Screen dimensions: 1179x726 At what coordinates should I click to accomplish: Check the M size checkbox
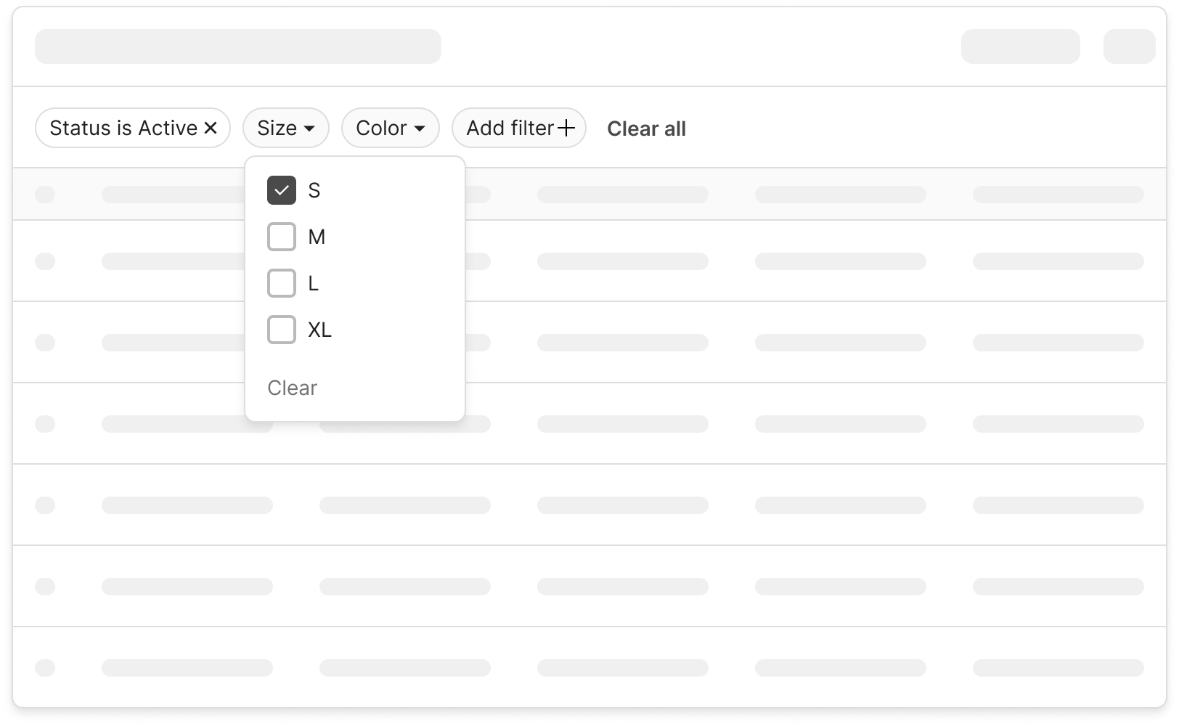(x=282, y=237)
